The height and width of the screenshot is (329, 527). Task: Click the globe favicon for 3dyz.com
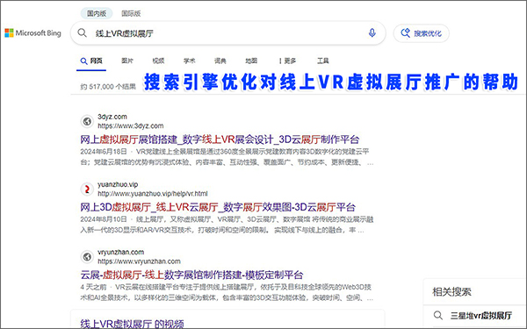[x=87, y=121]
